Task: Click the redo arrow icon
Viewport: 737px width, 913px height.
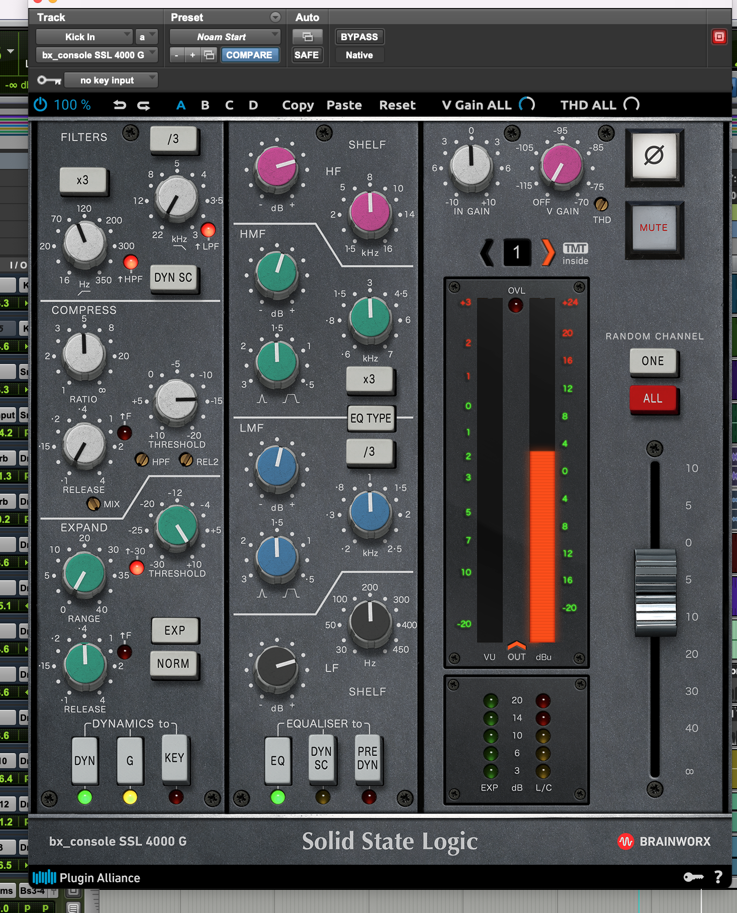Action: [x=144, y=105]
